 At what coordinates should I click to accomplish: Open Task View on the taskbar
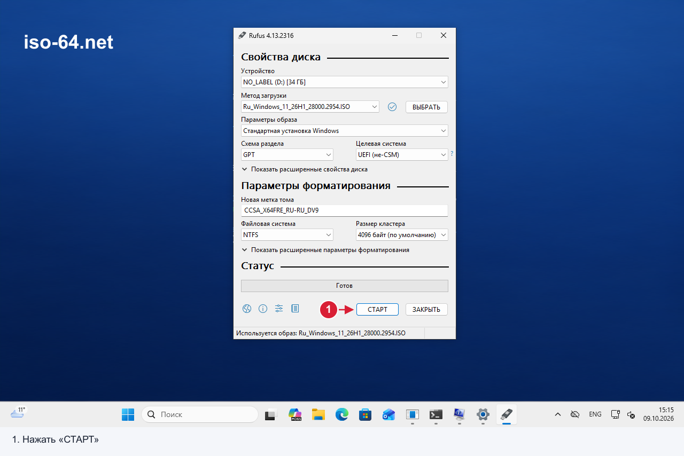click(x=271, y=414)
